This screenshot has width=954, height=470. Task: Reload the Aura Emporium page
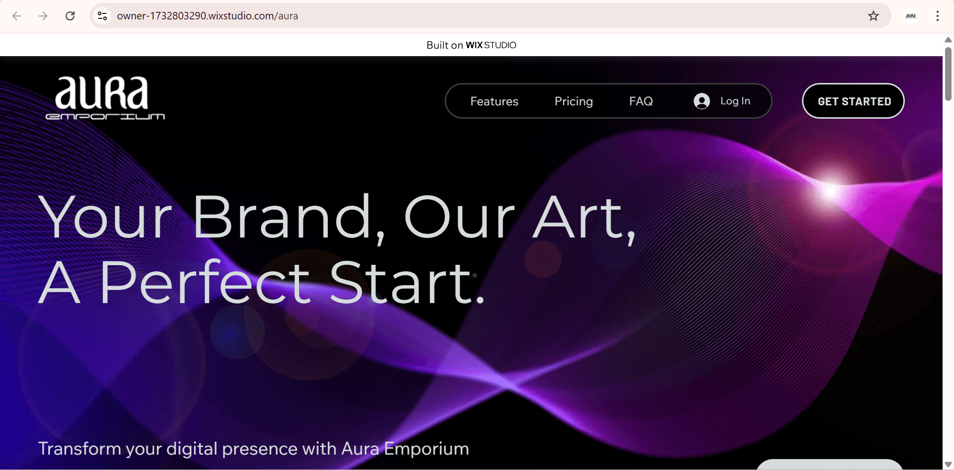(70, 16)
